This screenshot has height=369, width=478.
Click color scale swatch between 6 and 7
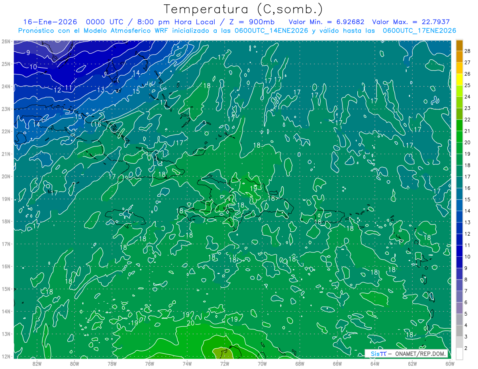tap(459, 297)
